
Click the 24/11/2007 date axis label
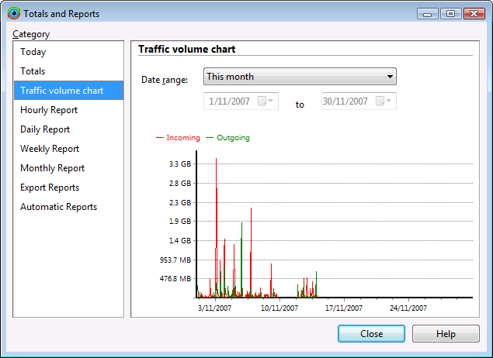point(408,308)
